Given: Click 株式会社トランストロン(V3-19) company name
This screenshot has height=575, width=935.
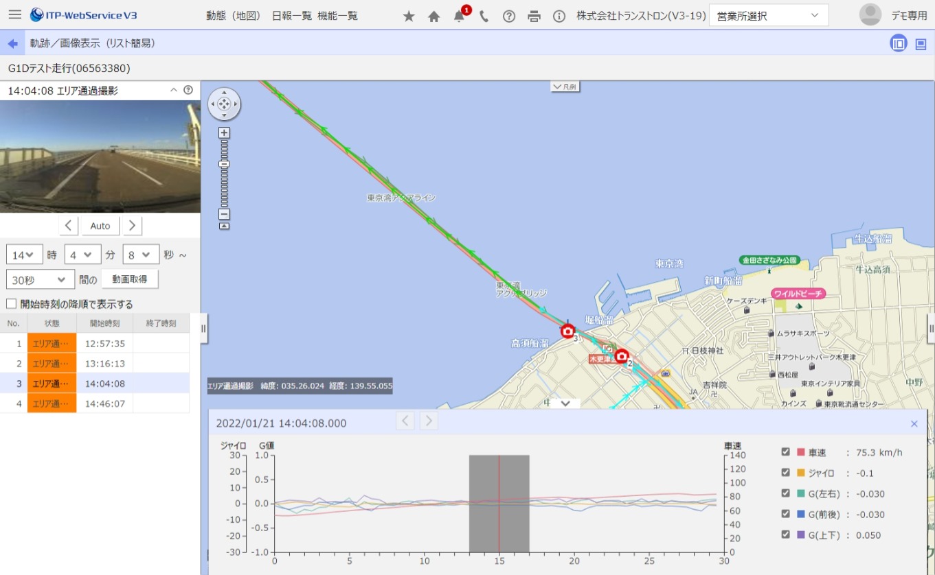Looking at the screenshot, I should [x=641, y=16].
